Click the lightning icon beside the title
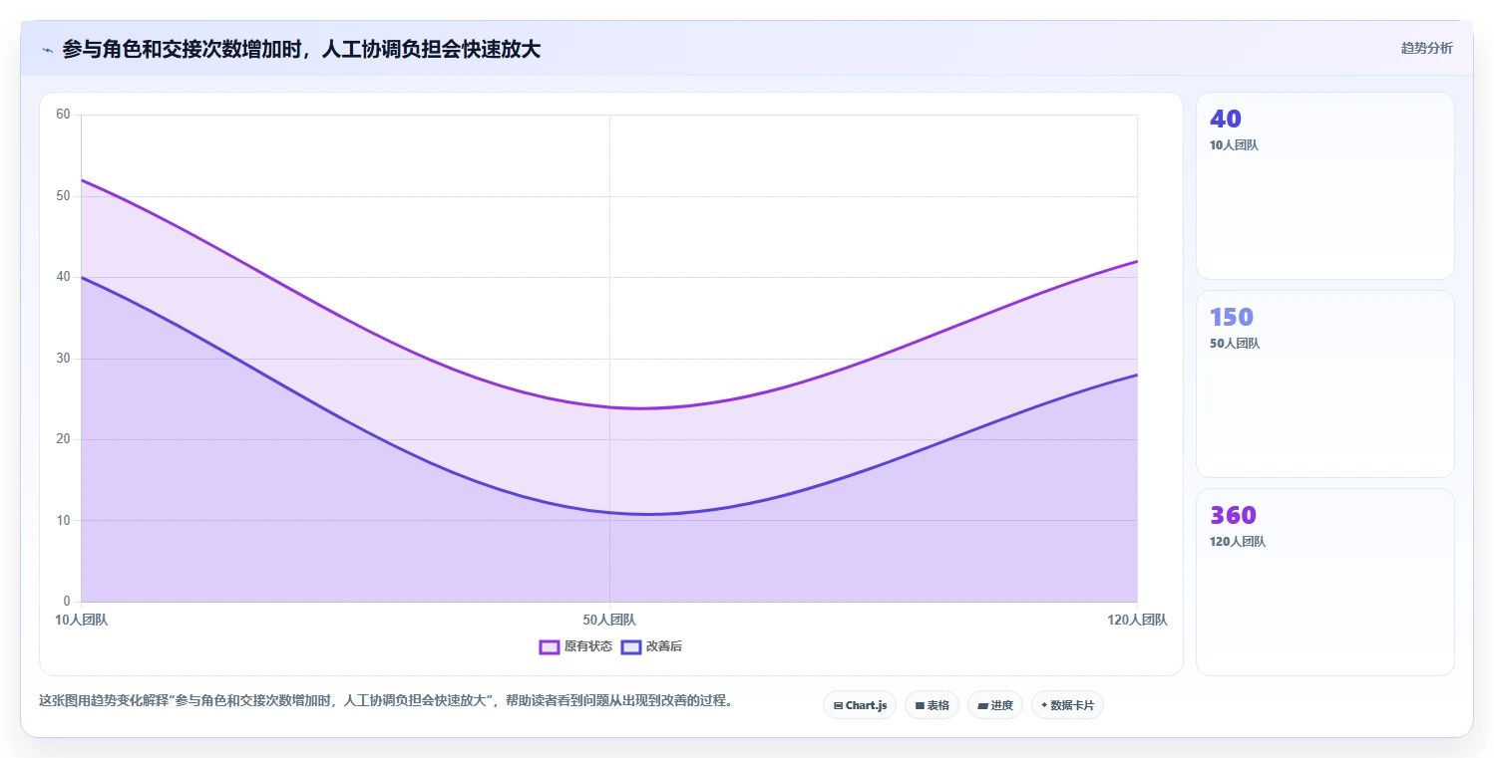The image size is (1494, 758). tap(47, 50)
